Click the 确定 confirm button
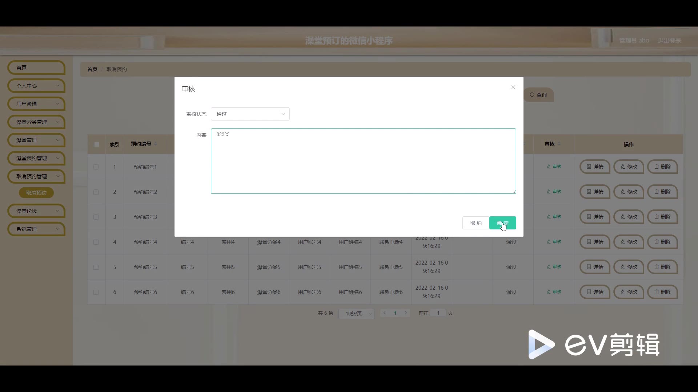Image resolution: width=698 pixels, height=392 pixels. 502,223
